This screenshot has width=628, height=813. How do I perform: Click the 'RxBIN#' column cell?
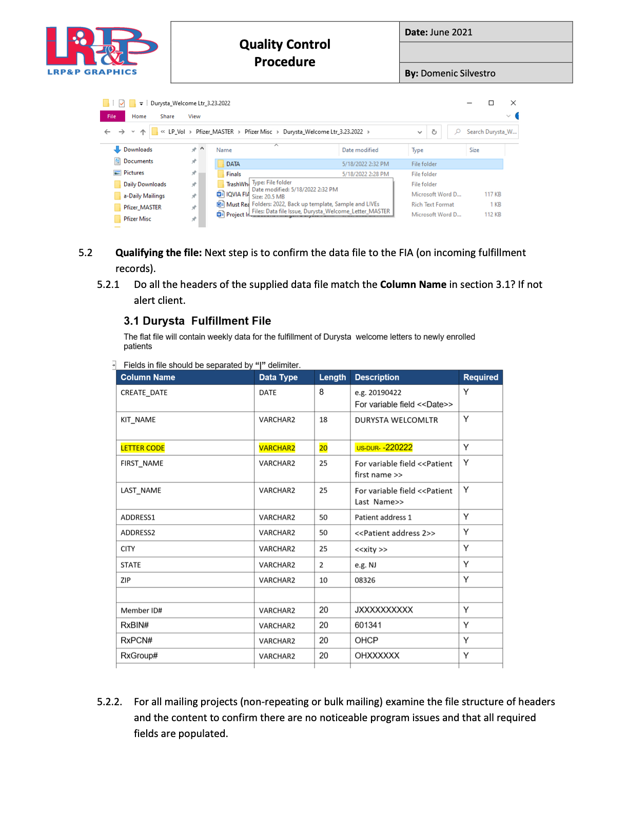point(185,626)
